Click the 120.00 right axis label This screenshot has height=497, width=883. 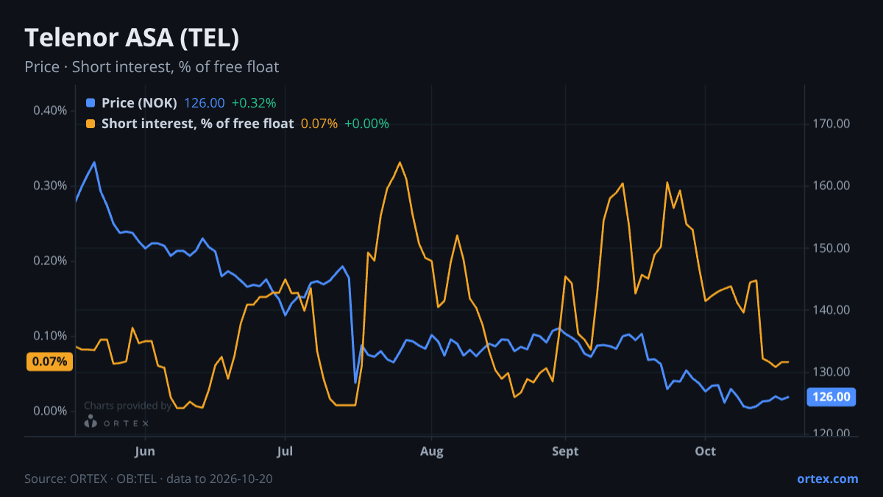click(x=833, y=434)
